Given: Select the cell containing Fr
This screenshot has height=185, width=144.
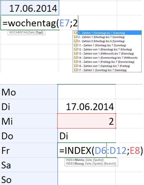Looking at the screenshot, I should pyautogui.click(x=29, y=150).
